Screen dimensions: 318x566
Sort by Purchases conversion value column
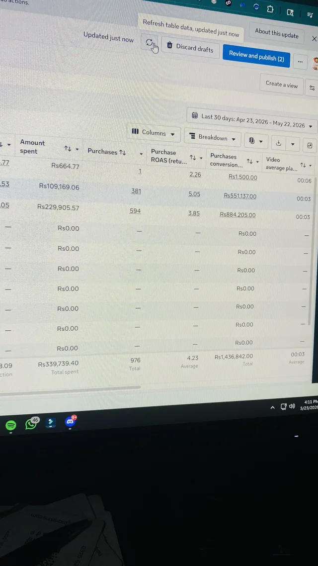[x=249, y=161]
